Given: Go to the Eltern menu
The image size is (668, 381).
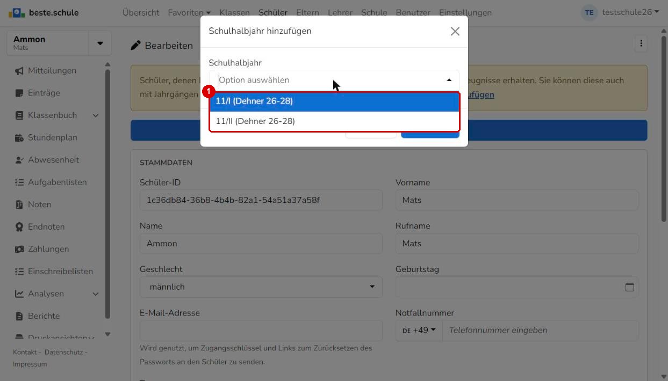Looking at the screenshot, I should coord(307,12).
